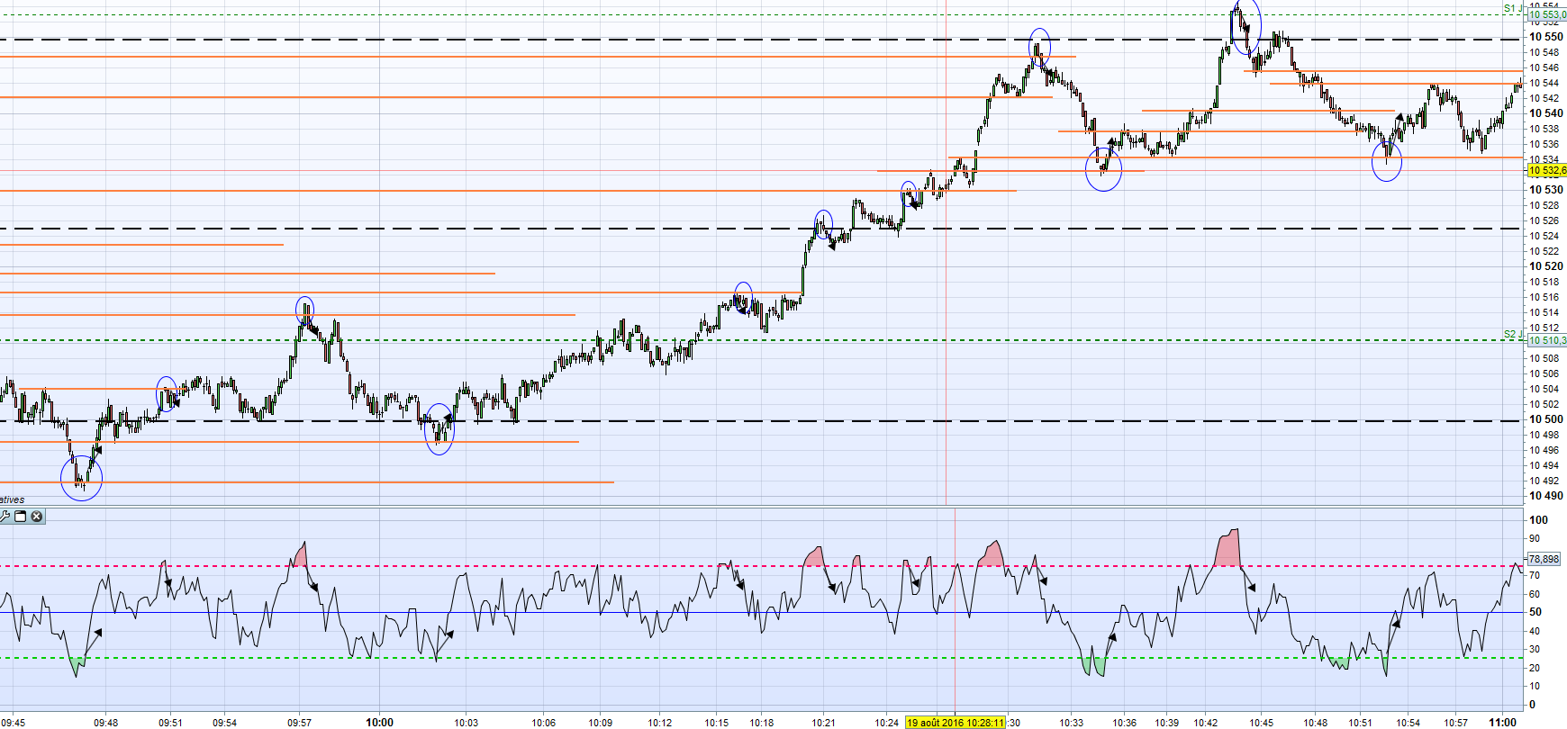Click the 10:39 time axis label
The height and width of the screenshot is (729, 1567).
click(1166, 723)
